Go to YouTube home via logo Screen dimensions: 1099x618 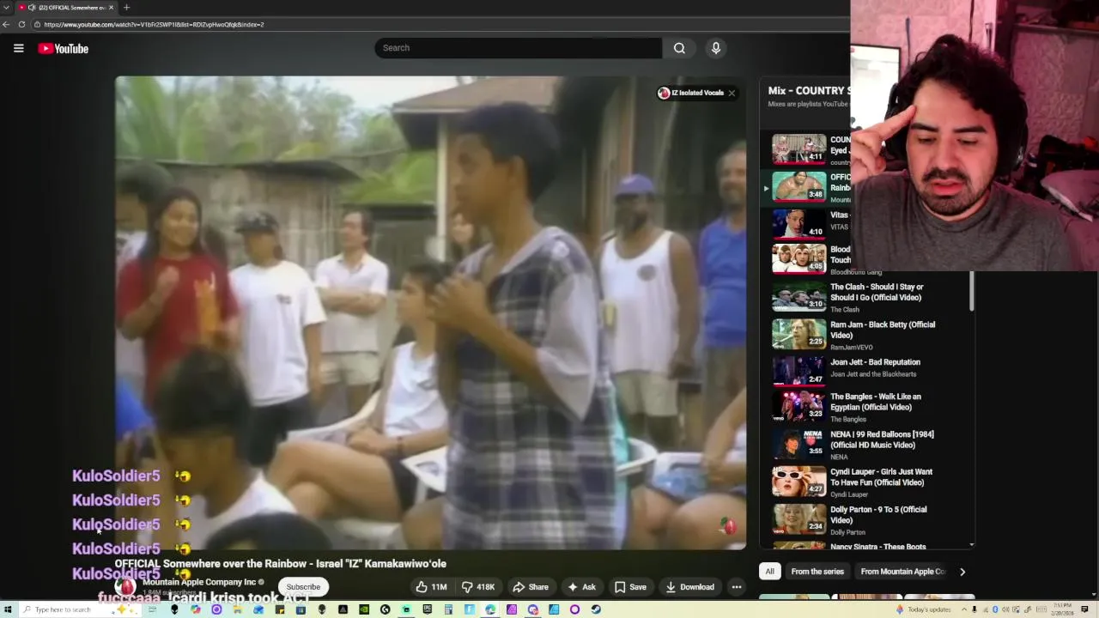(x=64, y=49)
